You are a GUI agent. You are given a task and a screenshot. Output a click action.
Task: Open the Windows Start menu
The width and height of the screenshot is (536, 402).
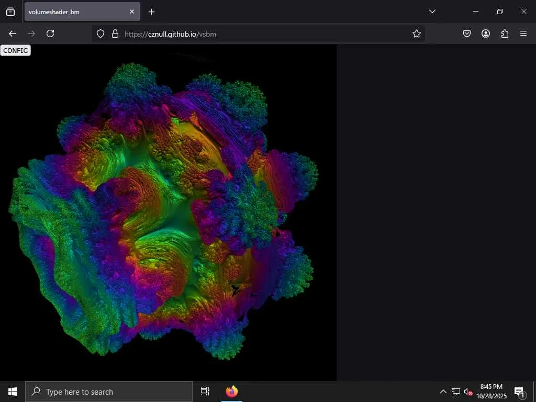click(13, 392)
